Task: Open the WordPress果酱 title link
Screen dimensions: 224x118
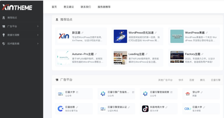Action: coord(195,33)
